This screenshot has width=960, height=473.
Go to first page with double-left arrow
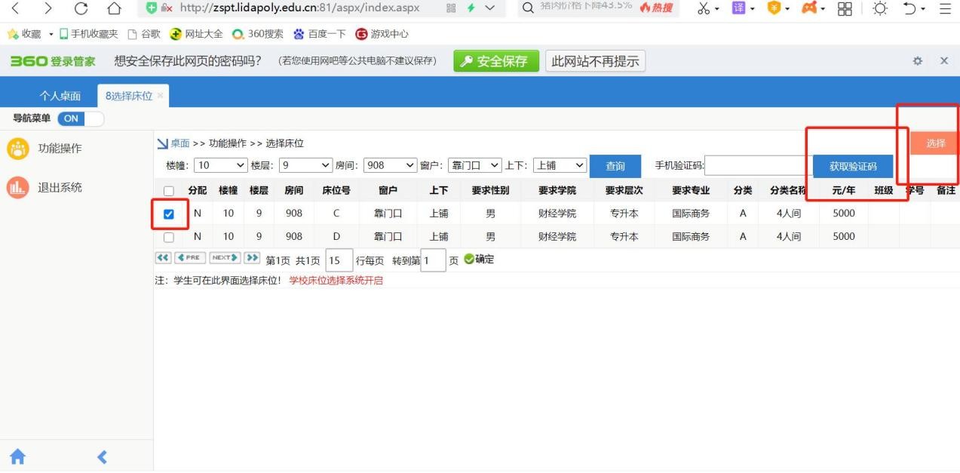(x=163, y=258)
